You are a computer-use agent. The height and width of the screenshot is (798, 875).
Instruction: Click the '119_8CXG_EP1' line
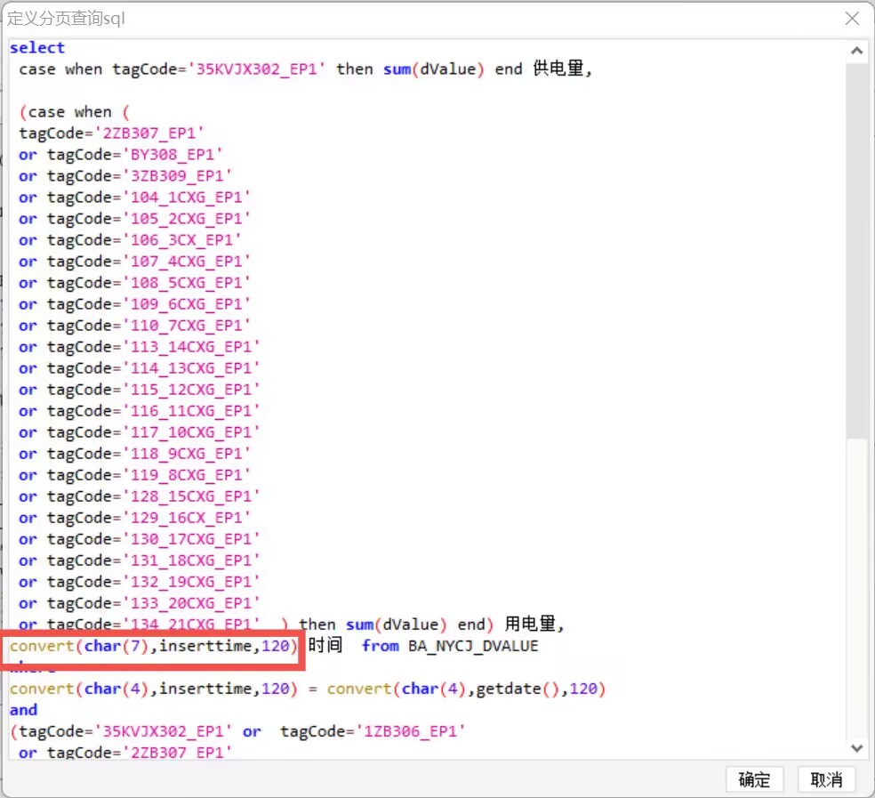pyautogui.click(x=134, y=475)
